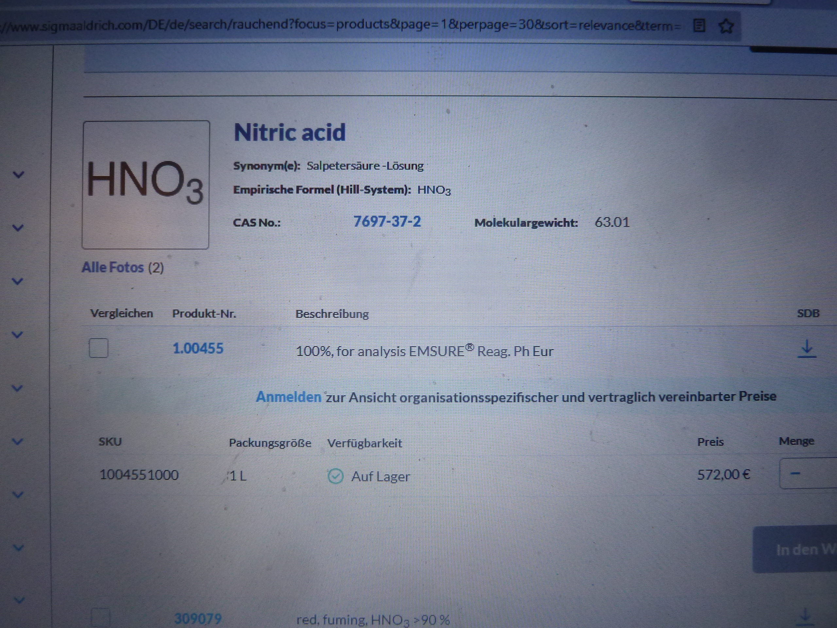Click product number 1.00455 link
The height and width of the screenshot is (628, 837).
[x=198, y=349]
